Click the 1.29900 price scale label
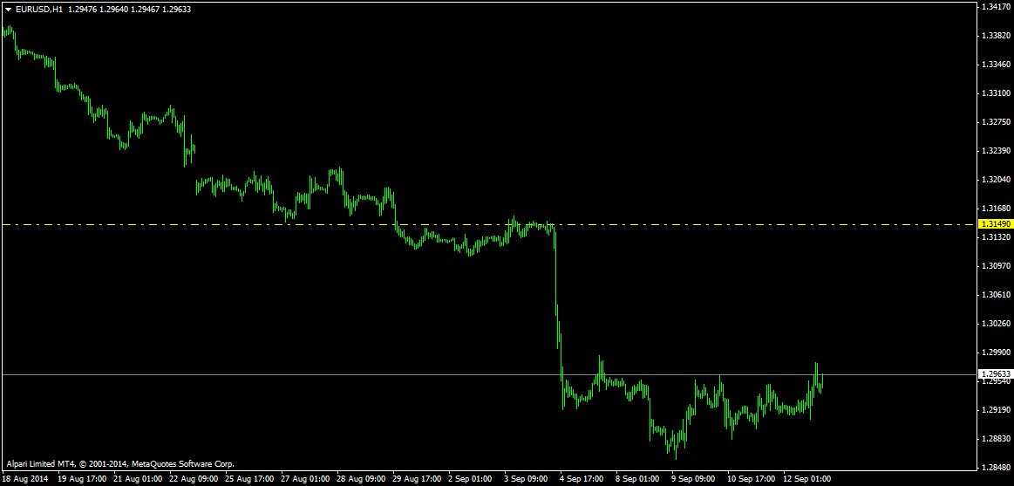The height and width of the screenshot is (486, 1014). (x=995, y=352)
